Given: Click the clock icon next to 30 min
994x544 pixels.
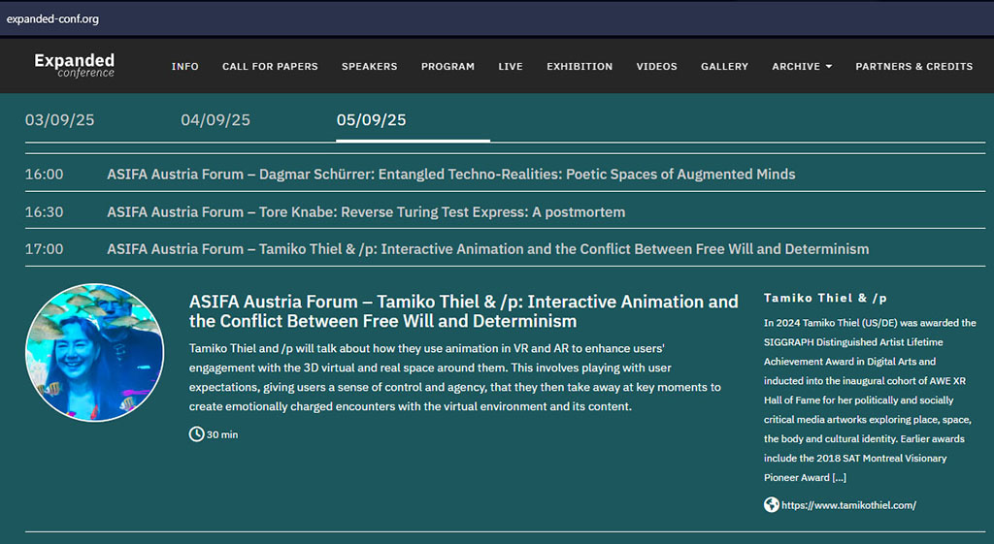Looking at the screenshot, I should (196, 433).
